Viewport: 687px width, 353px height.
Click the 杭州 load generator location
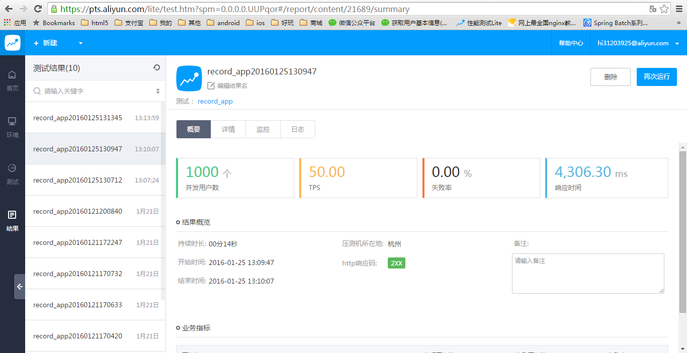pyautogui.click(x=394, y=244)
